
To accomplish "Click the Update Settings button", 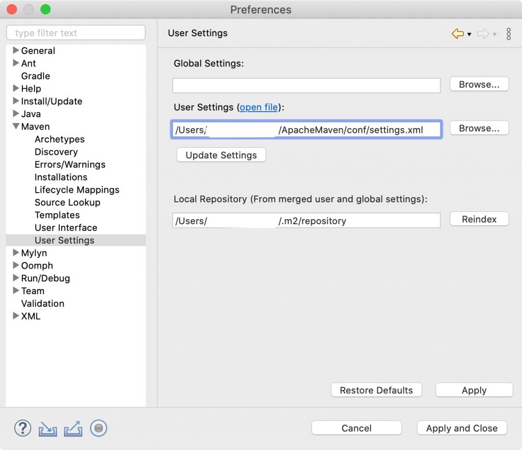I will click(x=221, y=155).
